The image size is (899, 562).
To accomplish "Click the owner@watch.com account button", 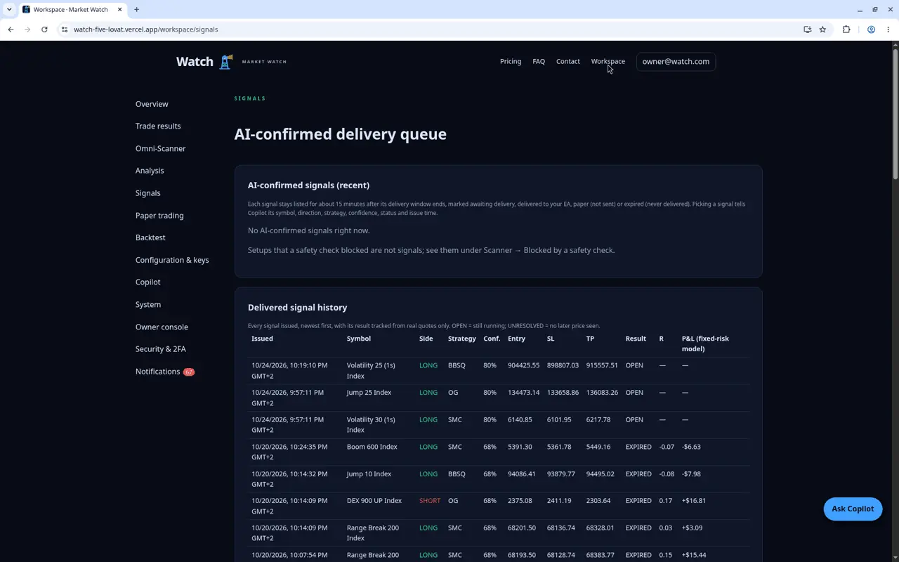I will [x=676, y=62].
